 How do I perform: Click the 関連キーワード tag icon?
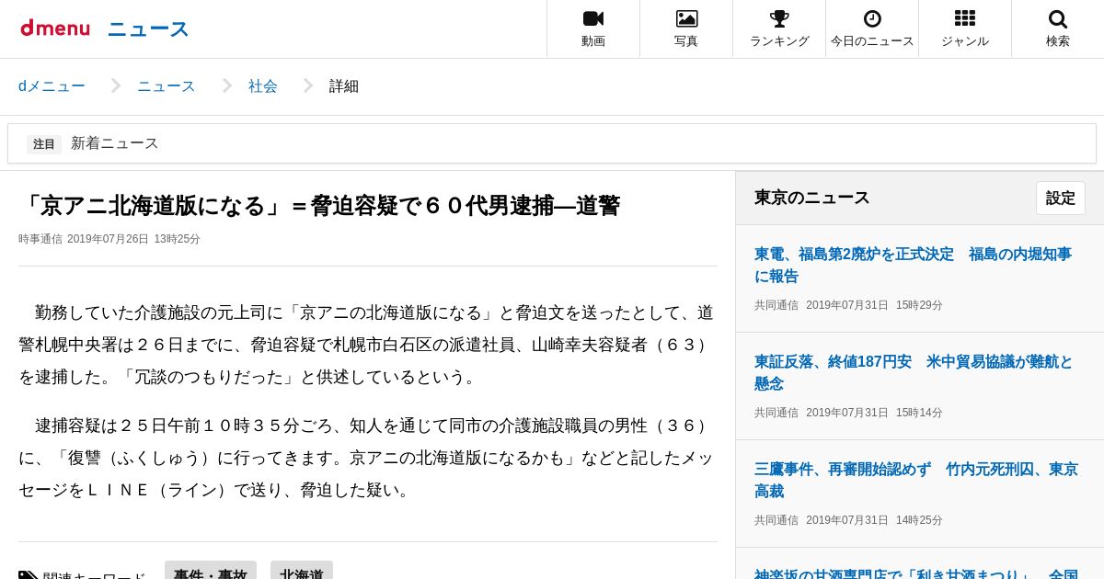coord(29,575)
